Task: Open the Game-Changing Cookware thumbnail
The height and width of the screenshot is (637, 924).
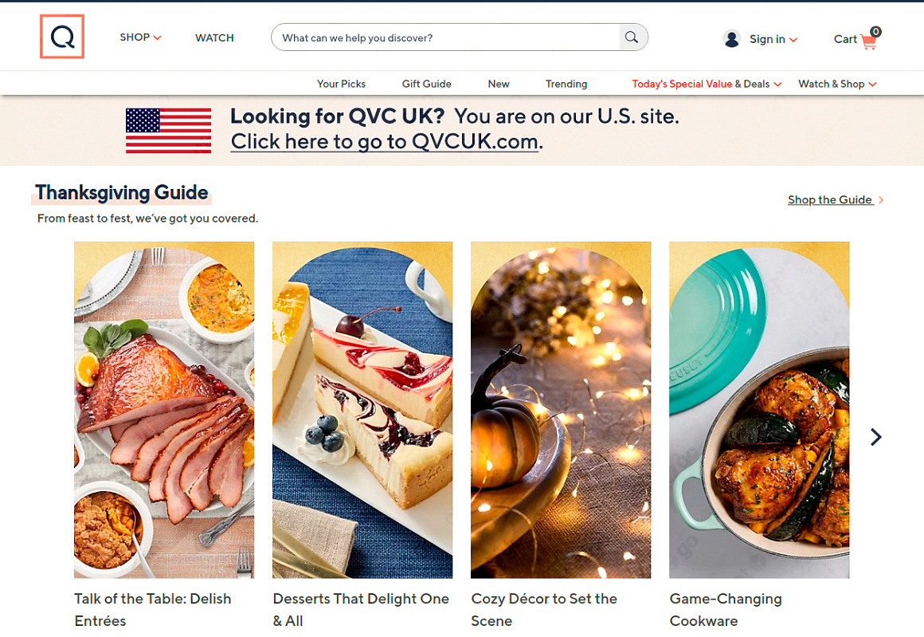Action: [x=759, y=410]
